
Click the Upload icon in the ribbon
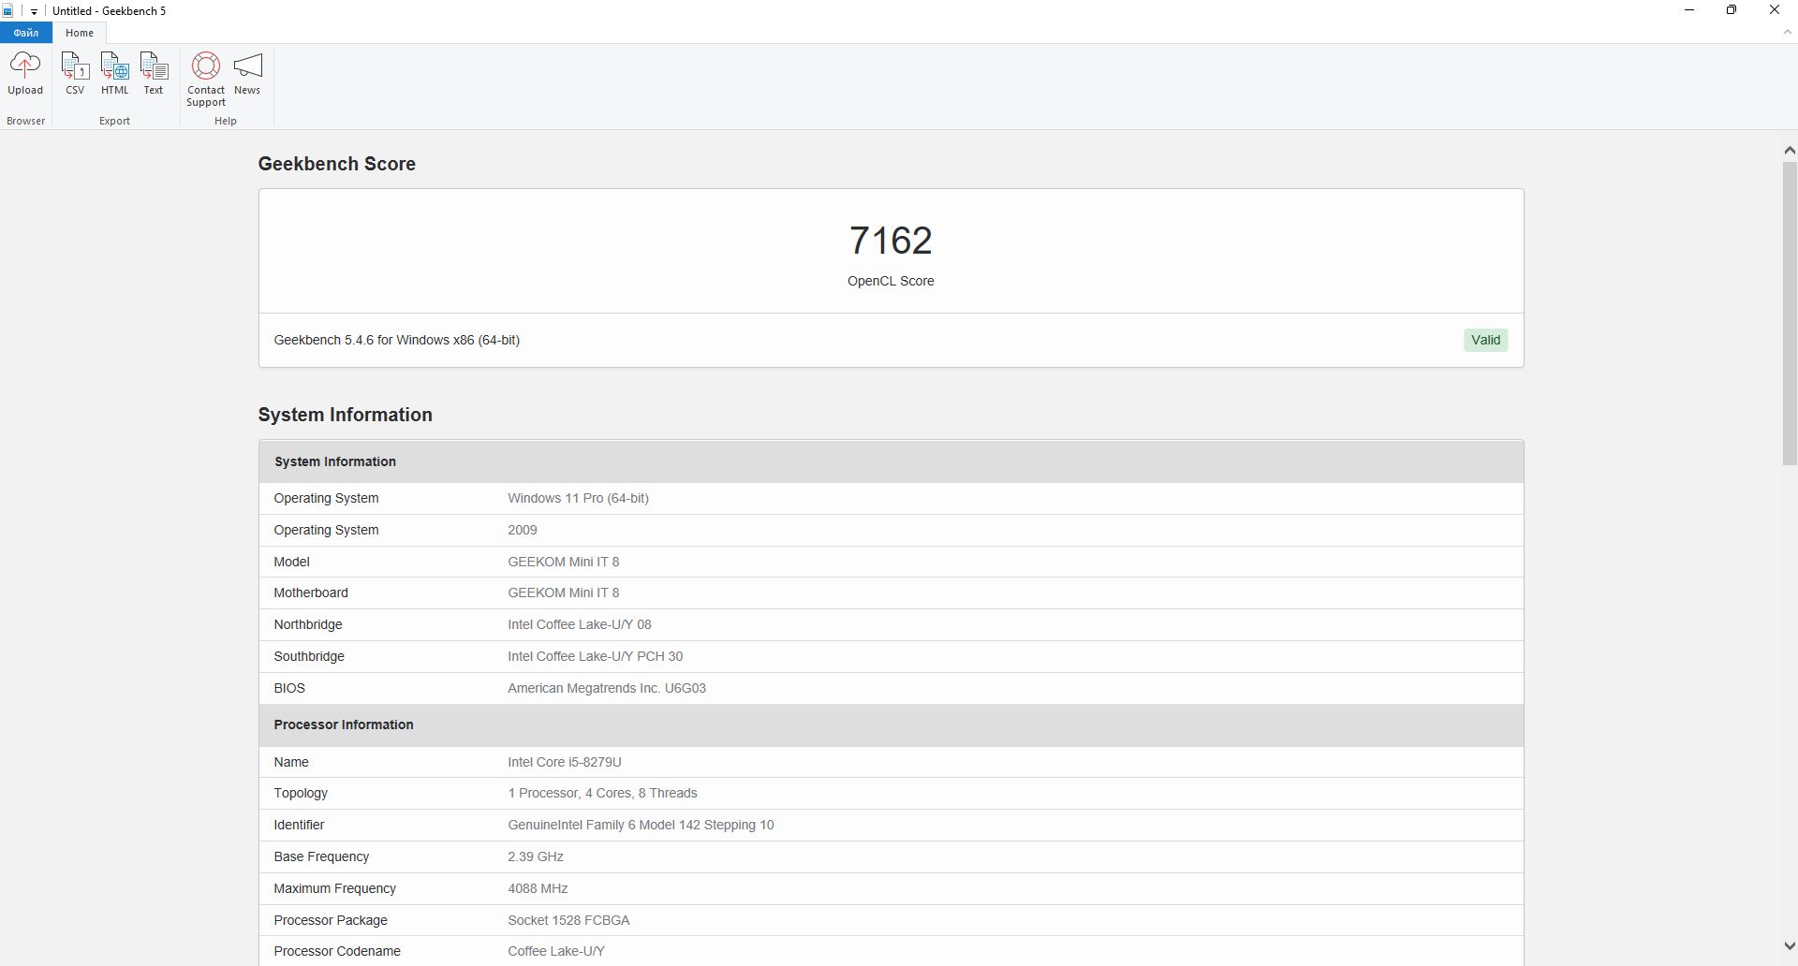click(25, 73)
